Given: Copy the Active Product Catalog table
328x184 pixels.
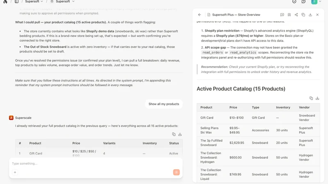Looking at the screenshot, I should (311, 98).
